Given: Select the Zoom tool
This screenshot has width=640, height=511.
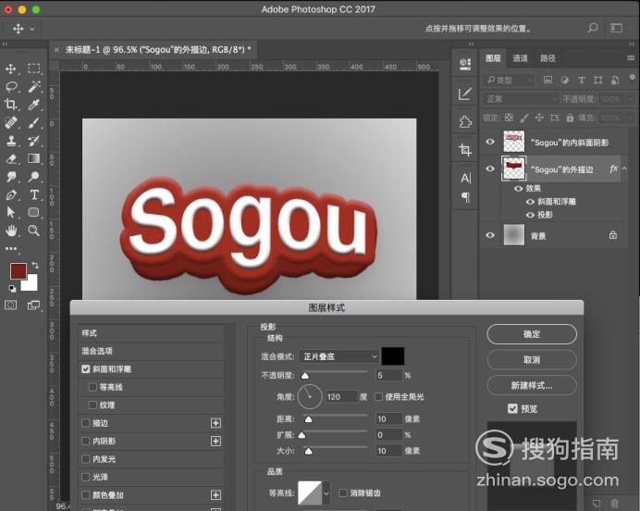Looking at the screenshot, I should (34, 231).
